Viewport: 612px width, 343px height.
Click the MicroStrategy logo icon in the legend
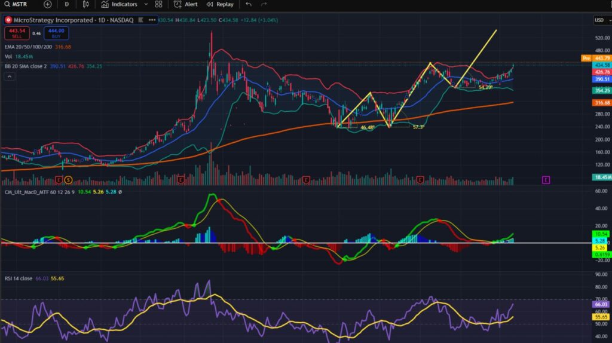pyautogui.click(x=8, y=20)
